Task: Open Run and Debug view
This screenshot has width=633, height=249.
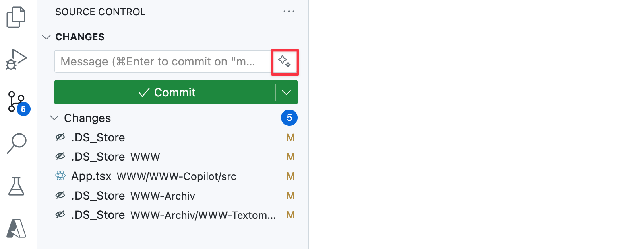Action: (x=16, y=59)
